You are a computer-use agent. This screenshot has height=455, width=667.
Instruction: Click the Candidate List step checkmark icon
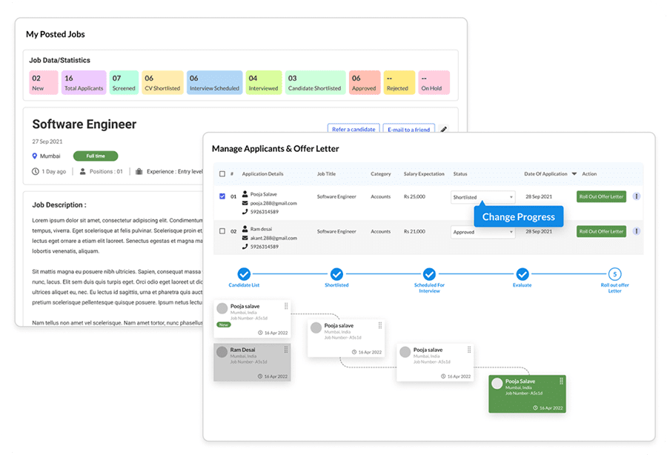click(x=244, y=274)
